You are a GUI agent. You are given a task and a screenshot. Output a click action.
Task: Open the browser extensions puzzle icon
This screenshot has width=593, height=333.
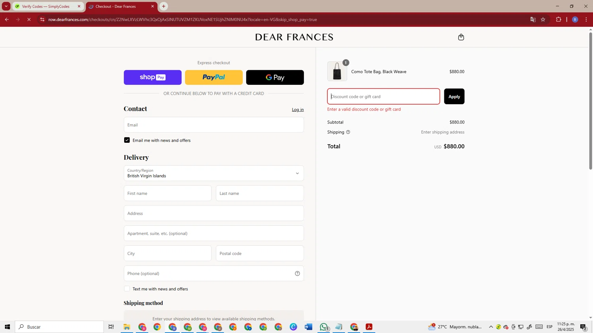click(559, 19)
